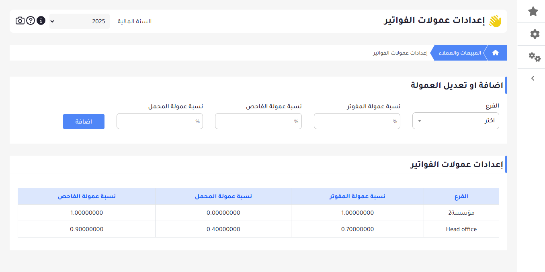
Task: Click table header نسبة عمولة المفوتر
Action: (x=357, y=196)
